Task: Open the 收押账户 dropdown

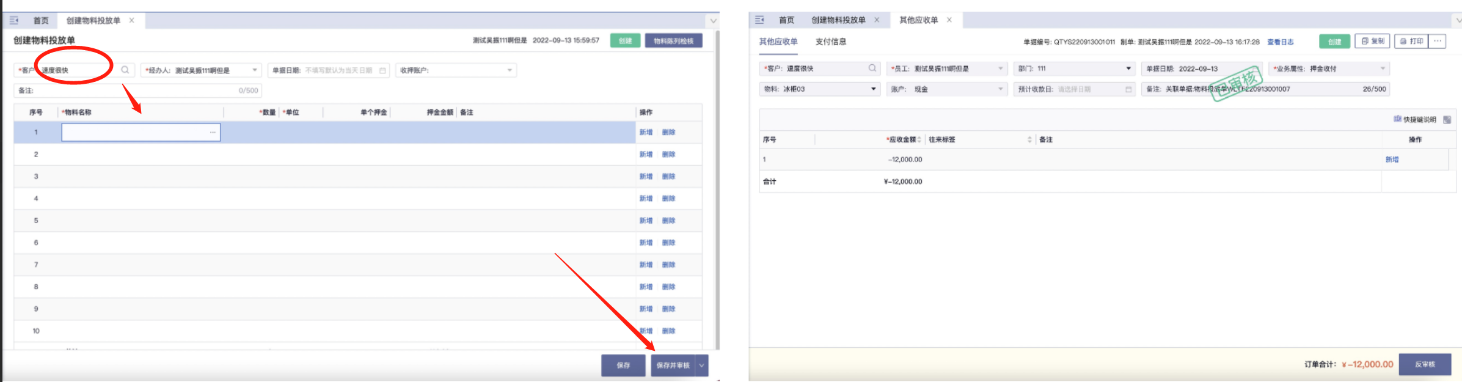Action: click(510, 70)
